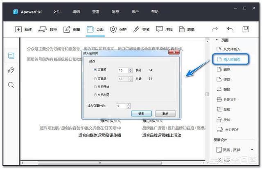Click 从文件插入 in page panel

[x=228, y=49]
